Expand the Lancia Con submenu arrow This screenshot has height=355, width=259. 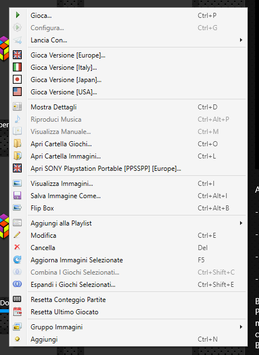(x=241, y=40)
